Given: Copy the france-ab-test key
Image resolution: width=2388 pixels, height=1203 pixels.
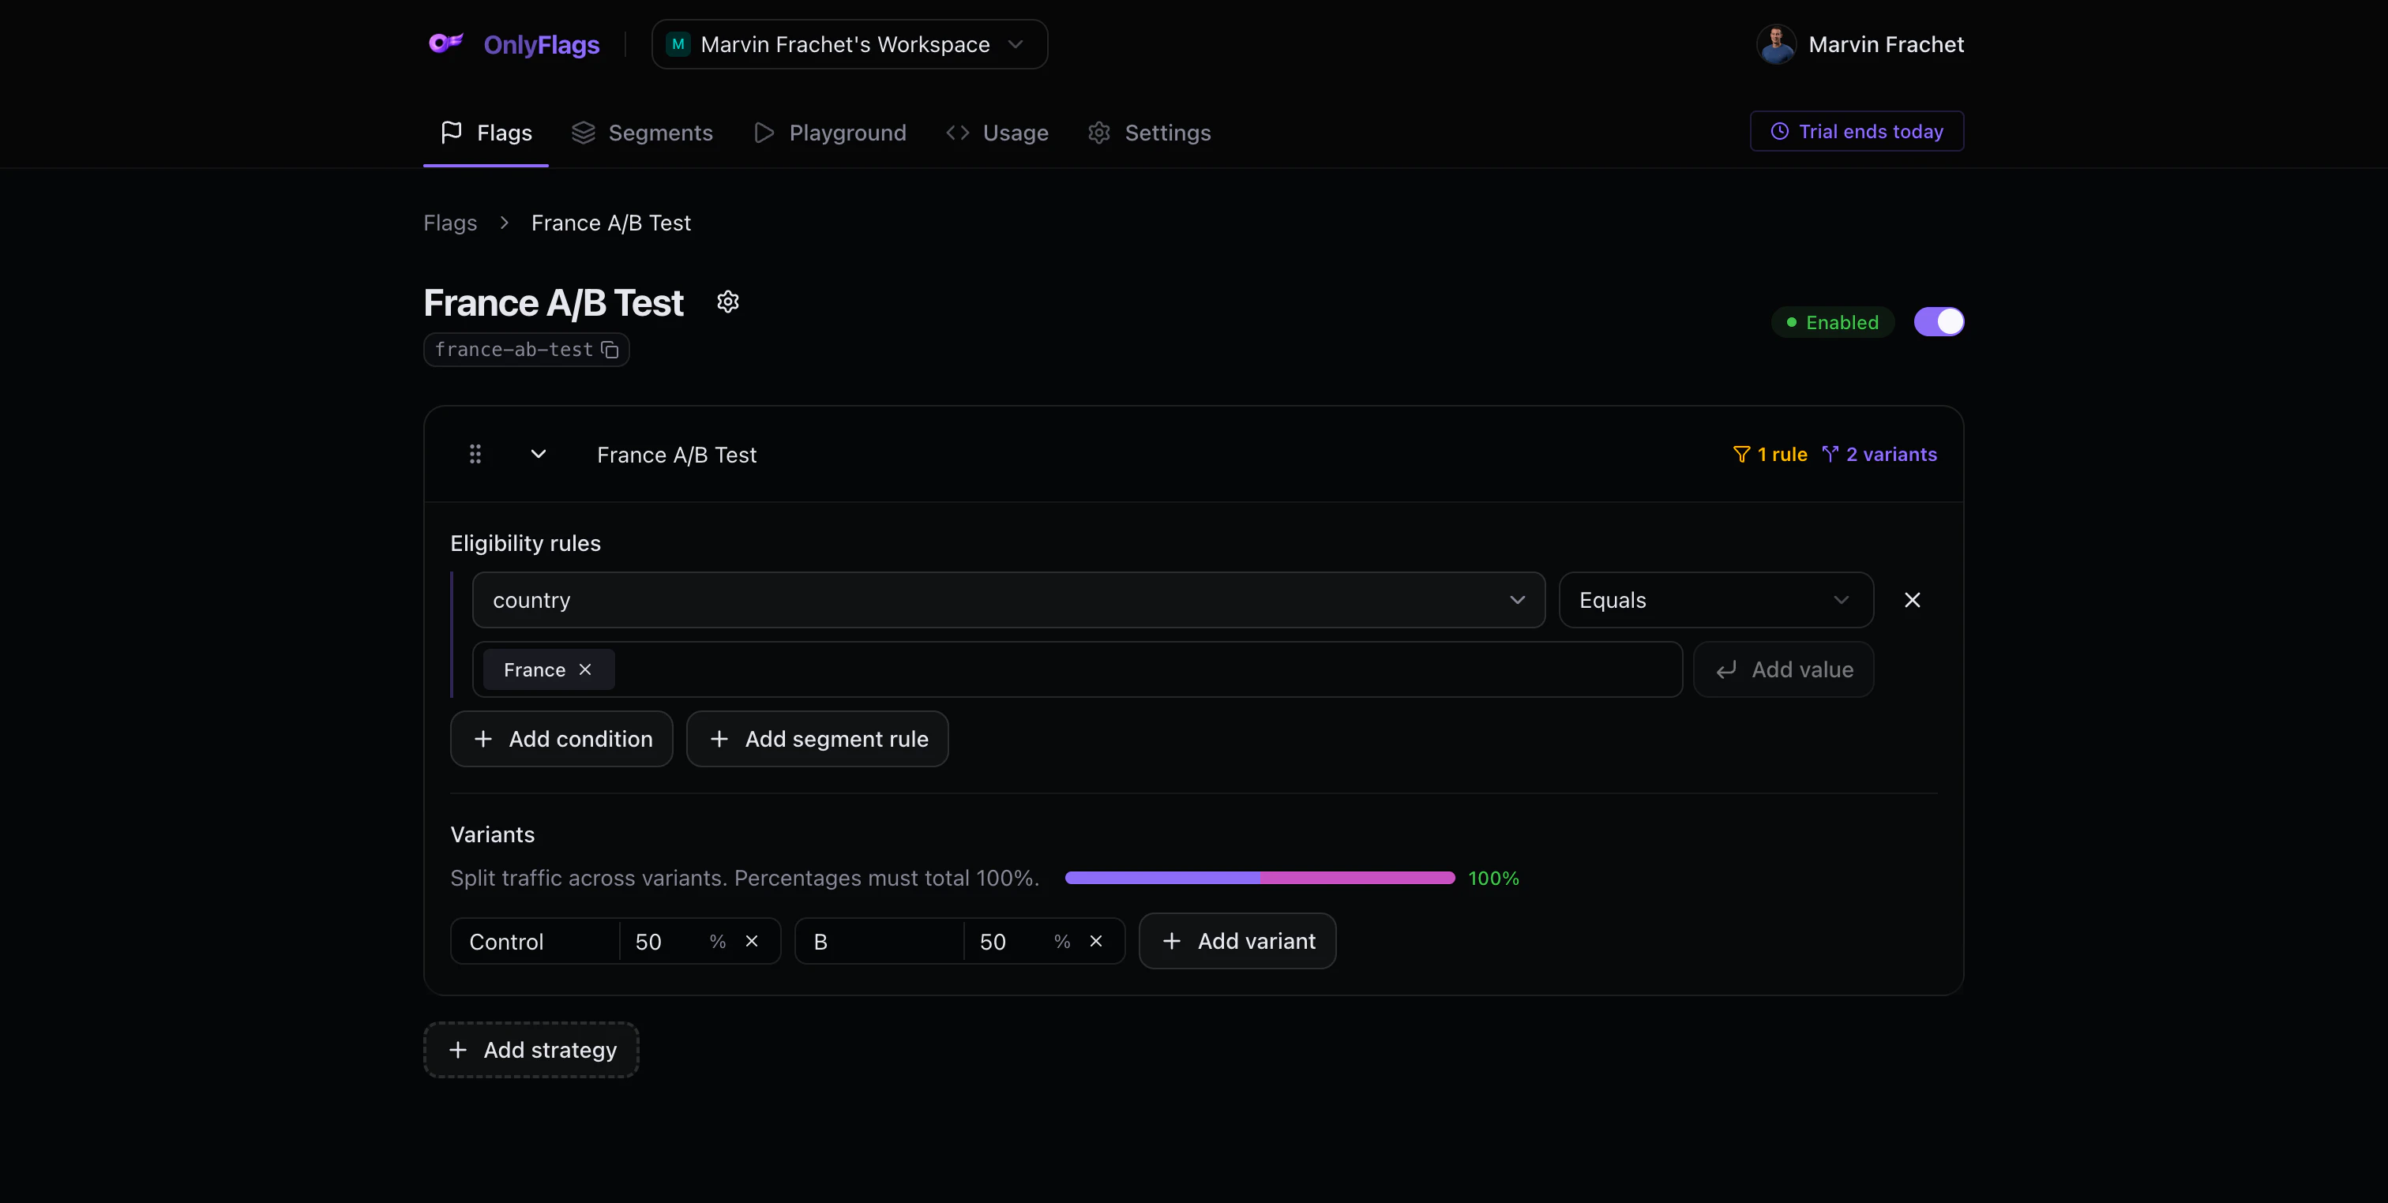Looking at the screenshot, I should [610, 350].
